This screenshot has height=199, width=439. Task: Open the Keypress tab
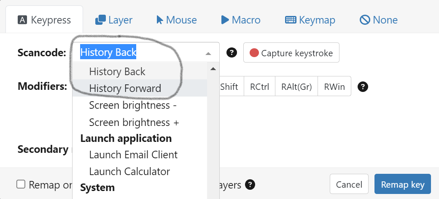point(44,20)
